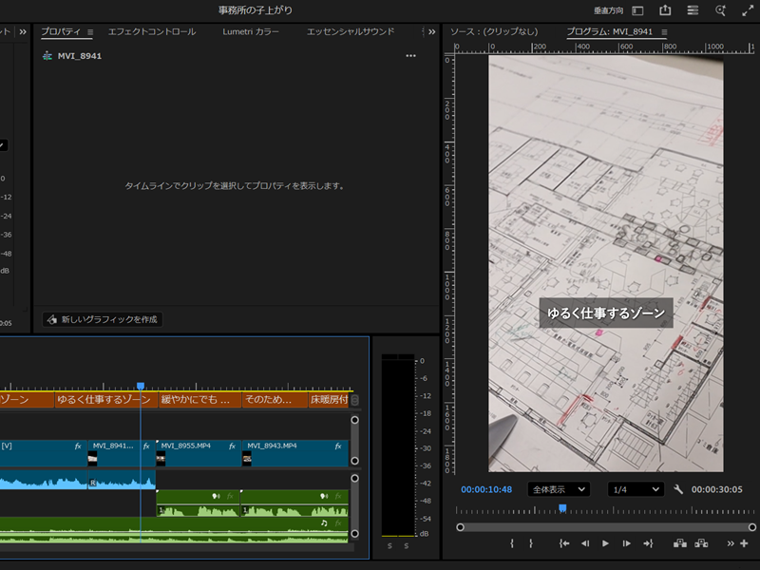Open the 1/4 playback resolution dropdown

point(636,489)
